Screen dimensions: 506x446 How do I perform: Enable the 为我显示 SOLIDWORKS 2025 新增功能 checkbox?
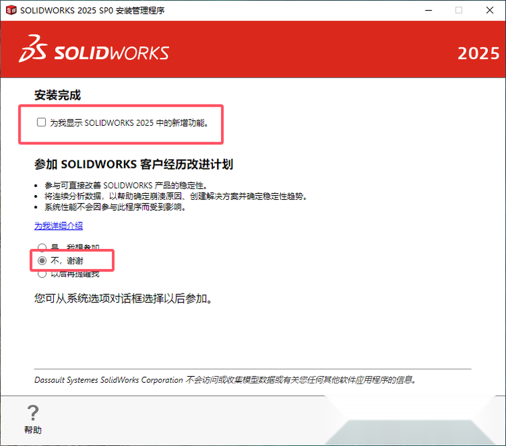41,122
